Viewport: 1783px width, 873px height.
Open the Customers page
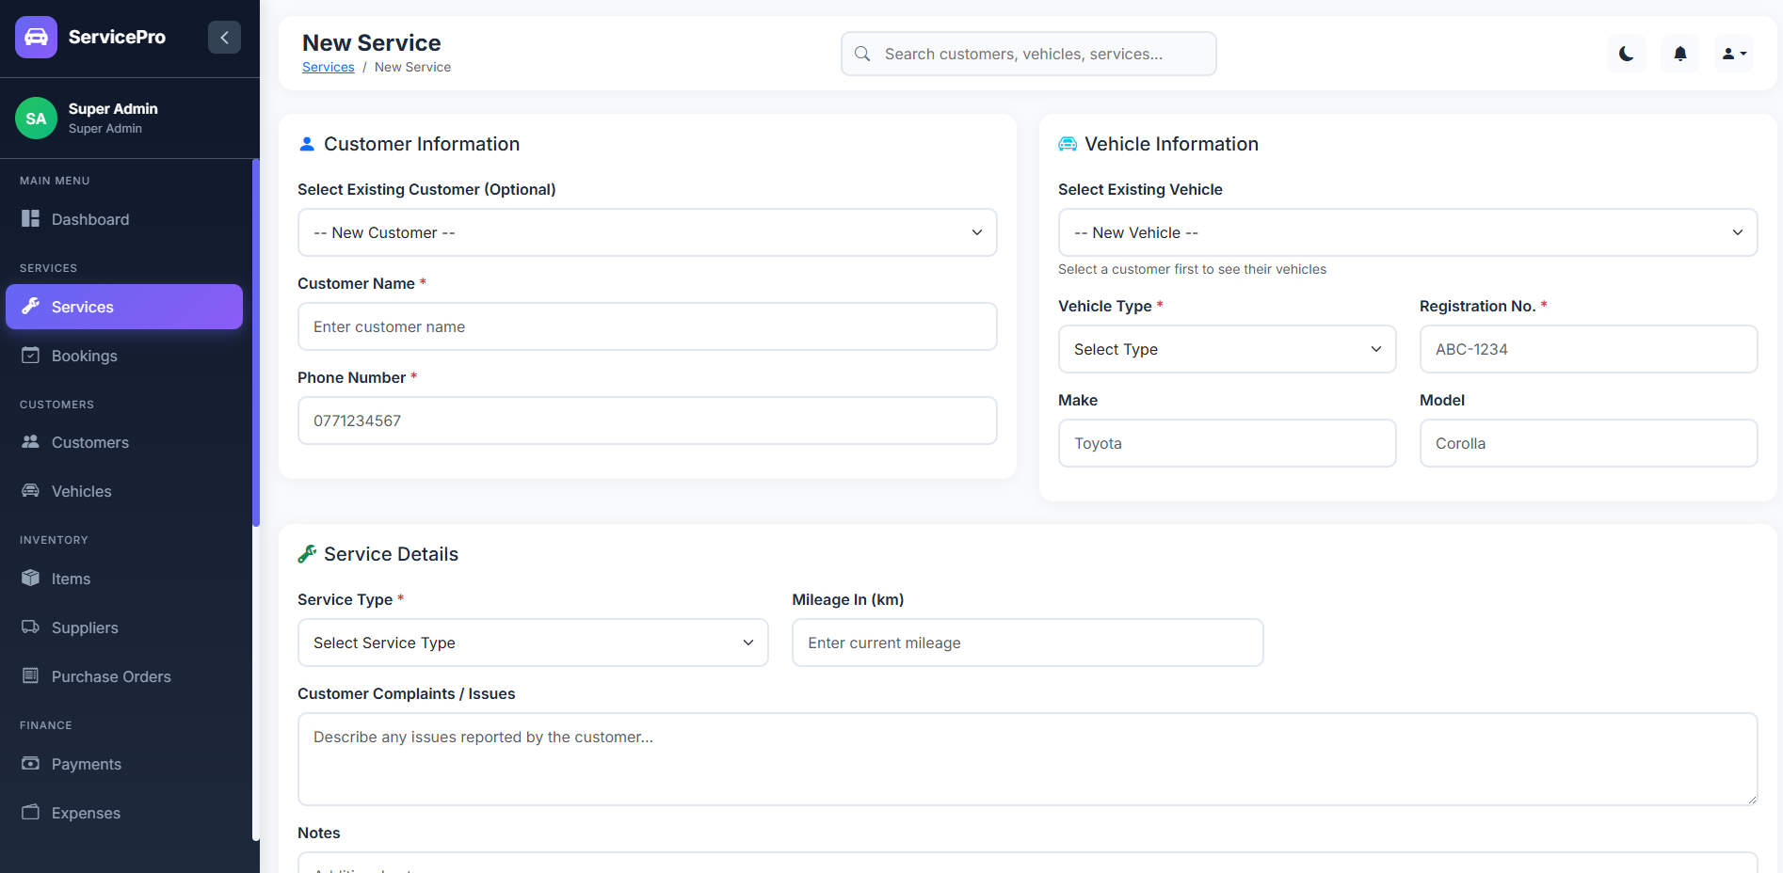point(90,442)
